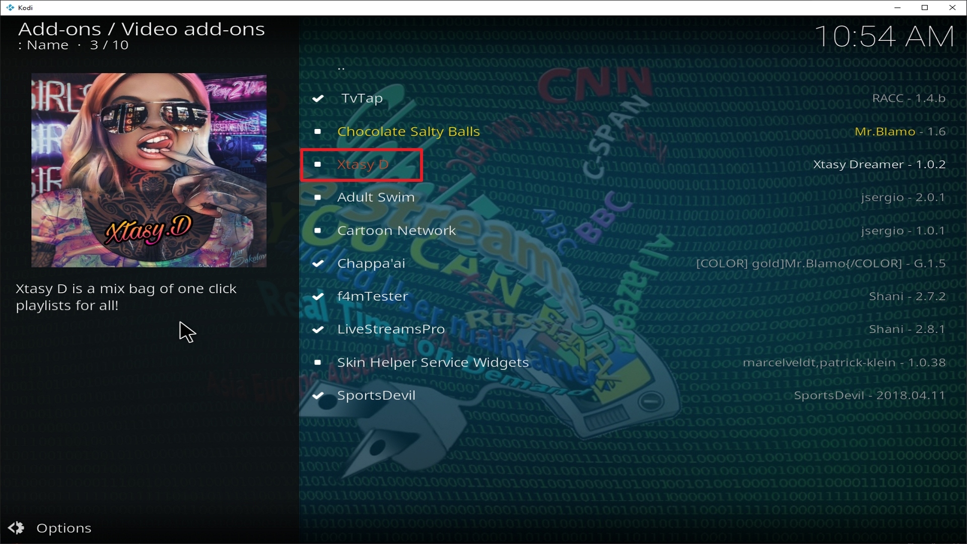This screenshot has height=544, width=967.
Task: Click the 'Xtasy Dreamer - 1.0.2' text
Action: point(879,164)
